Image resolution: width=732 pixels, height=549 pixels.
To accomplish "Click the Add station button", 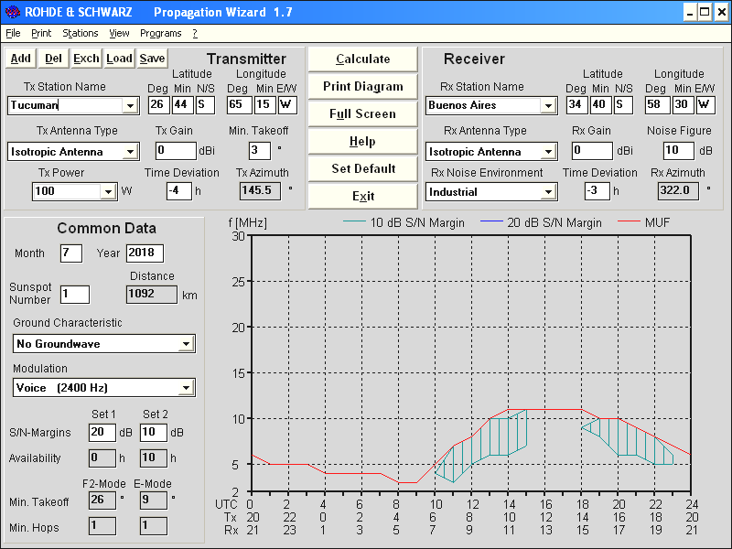I will click(x=20, y=59).
